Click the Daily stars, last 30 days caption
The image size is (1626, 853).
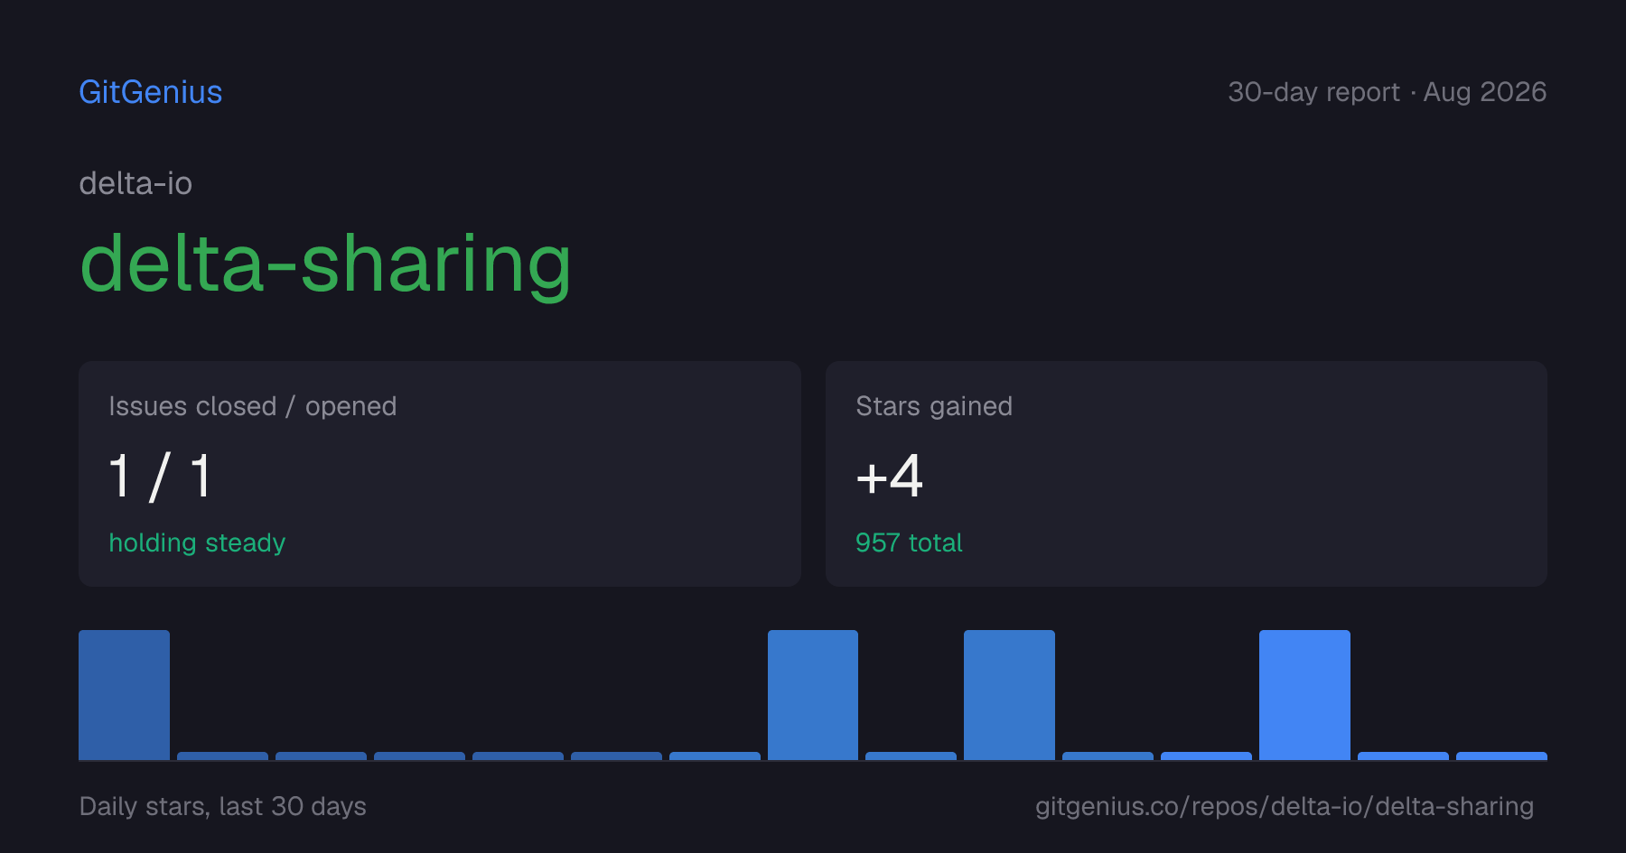click(x=223, y=806)
